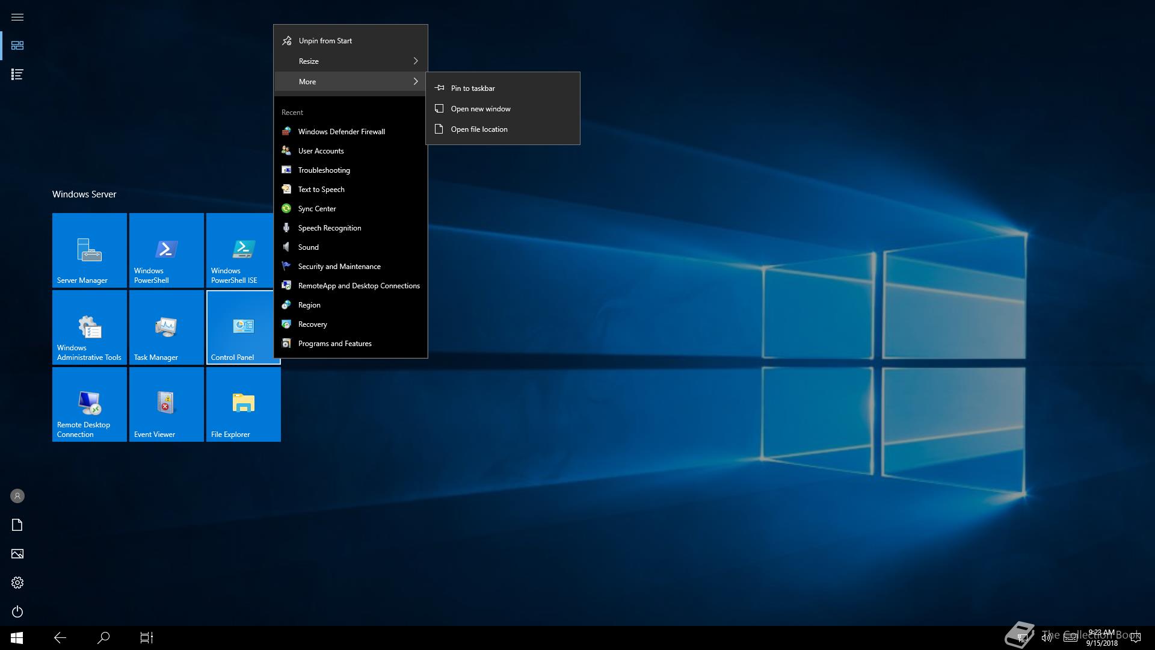Choose Open new window
Screen dimensions: 1155x650
[x=503, y=109]
